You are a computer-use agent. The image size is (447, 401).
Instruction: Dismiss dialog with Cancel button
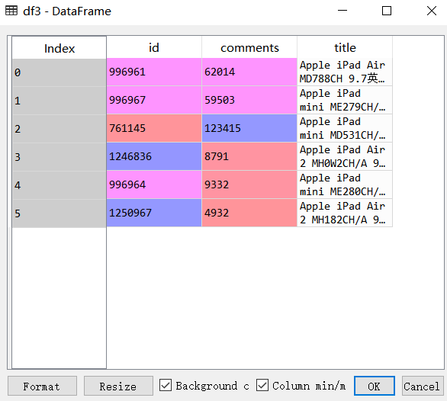coord(423,386)
